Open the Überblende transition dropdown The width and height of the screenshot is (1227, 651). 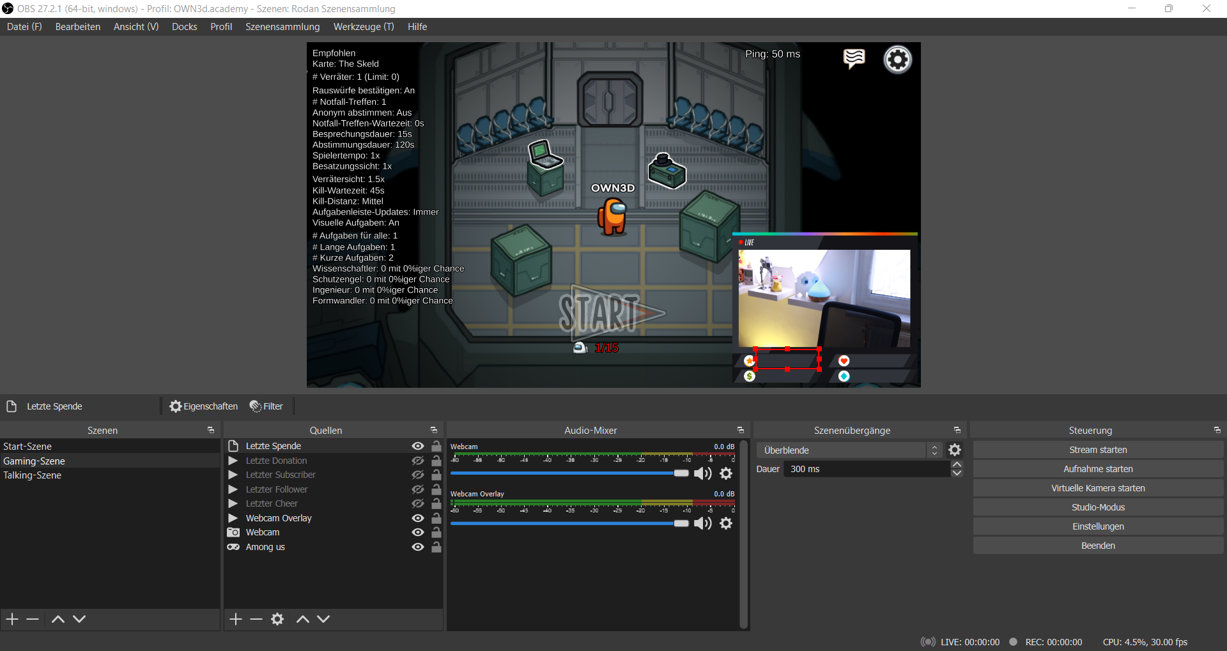[849, 450]
